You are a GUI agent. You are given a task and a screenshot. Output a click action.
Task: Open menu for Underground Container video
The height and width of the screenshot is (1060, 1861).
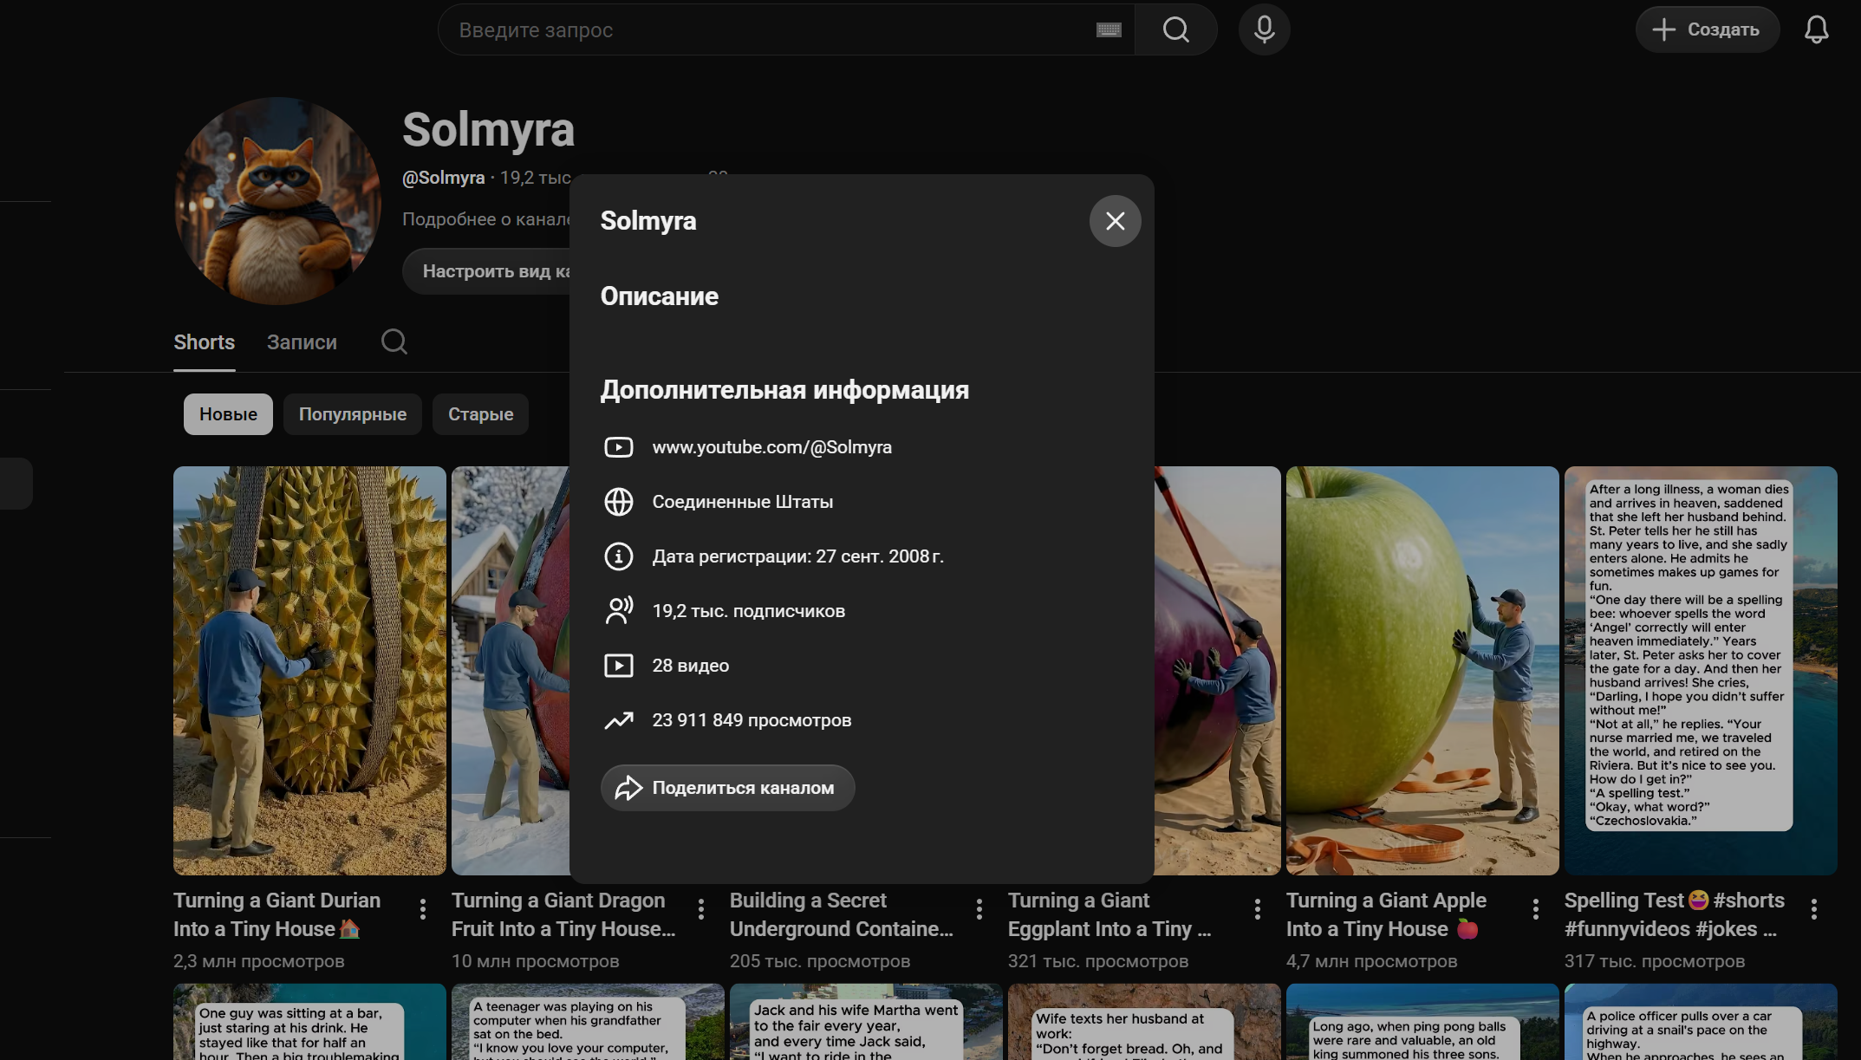coord(979,909)
